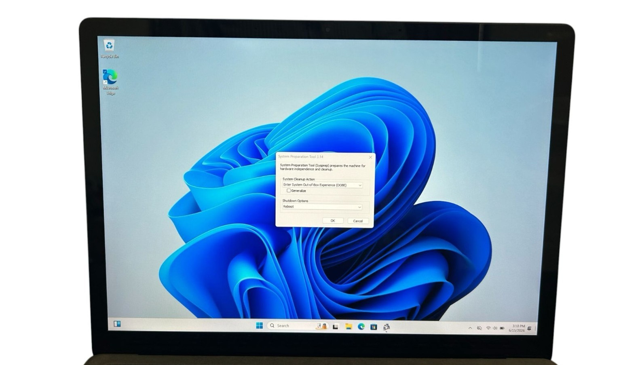Open the Wi-Fi network tray icon
Screen dimensions: 642x365
coord(488,328)
